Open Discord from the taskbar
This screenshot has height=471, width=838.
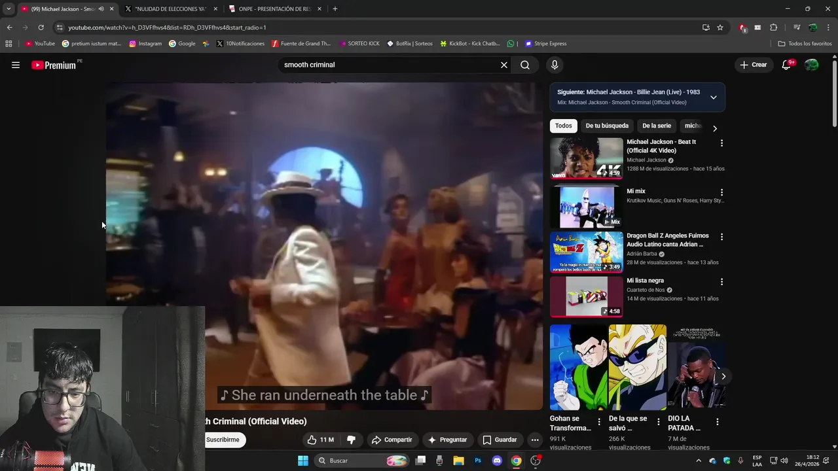coord(497,461)
